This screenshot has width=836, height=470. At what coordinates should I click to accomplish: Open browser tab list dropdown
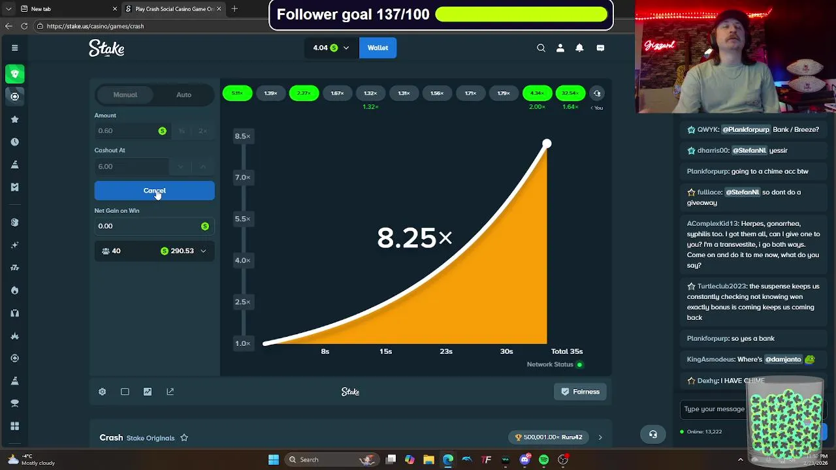(x=8, y=8)
